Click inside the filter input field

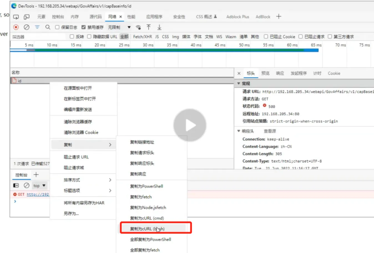point(38,37)
